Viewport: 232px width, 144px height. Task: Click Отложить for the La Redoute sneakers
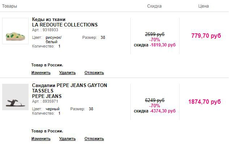[x=94, y=73]
